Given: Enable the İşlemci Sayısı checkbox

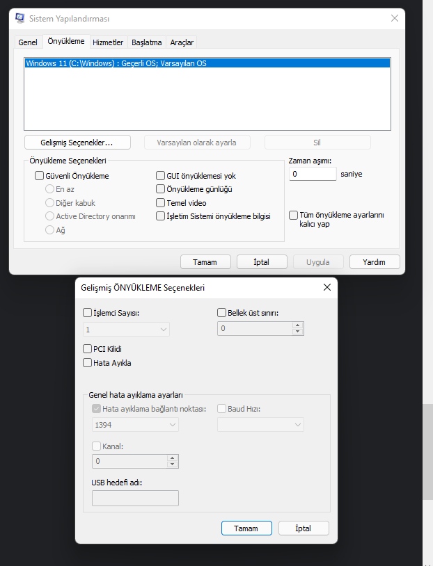Looking at the screenshot, I should [87, 313].
